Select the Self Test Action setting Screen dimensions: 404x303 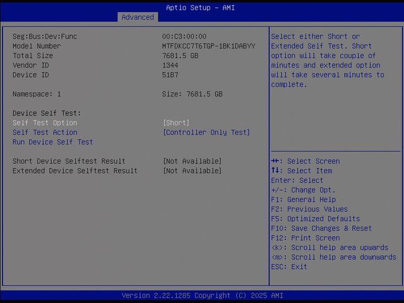45,133
